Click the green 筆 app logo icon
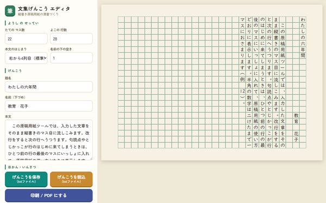326x203 pixels. click(x=10, y=11)
